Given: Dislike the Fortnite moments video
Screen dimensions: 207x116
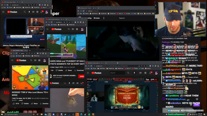Looking at the screenshot, I should point(59,70).
